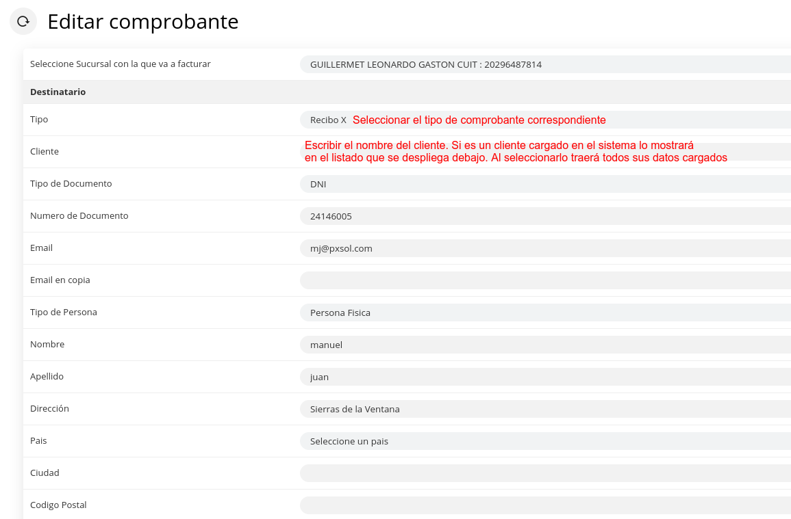Click the Tipo de Documento label

tap(71, 183)
